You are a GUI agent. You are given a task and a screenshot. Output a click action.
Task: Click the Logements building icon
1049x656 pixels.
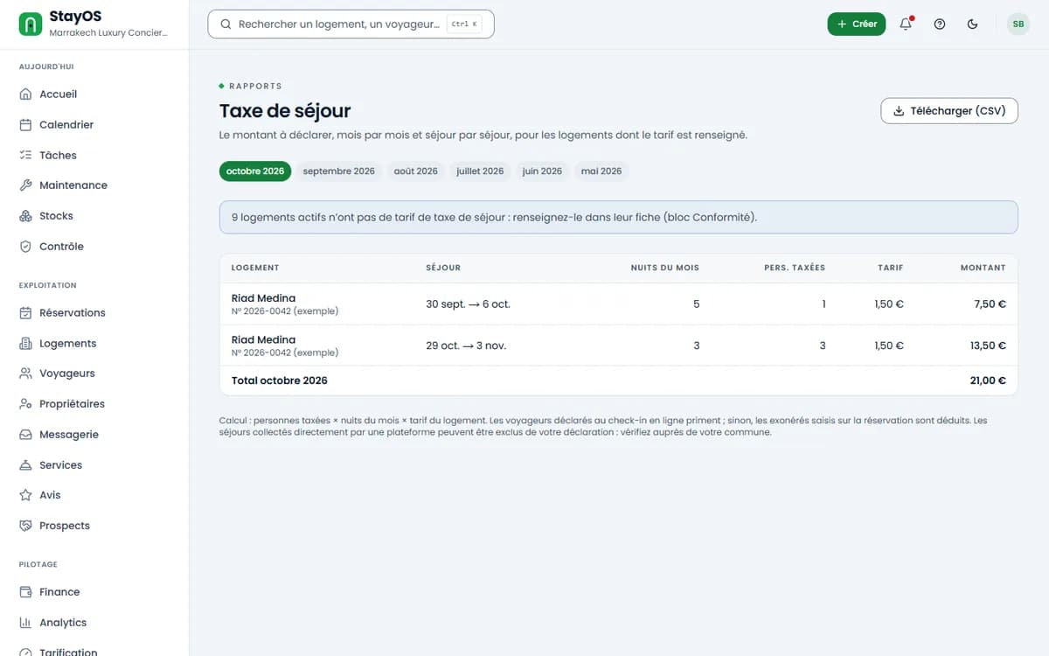[25, 344]
